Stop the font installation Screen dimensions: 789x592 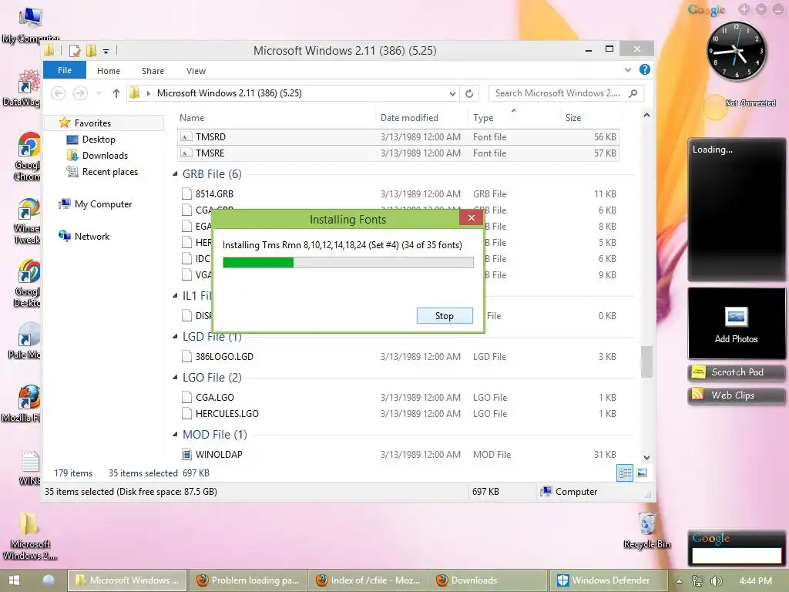(x=445, y=315)
